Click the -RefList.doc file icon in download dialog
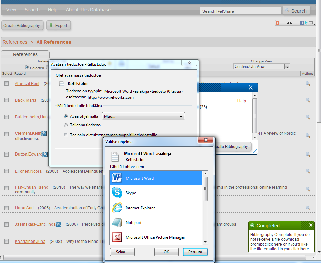Image resolution: width=321 pixels, height=263 pixels. point(62,84)
